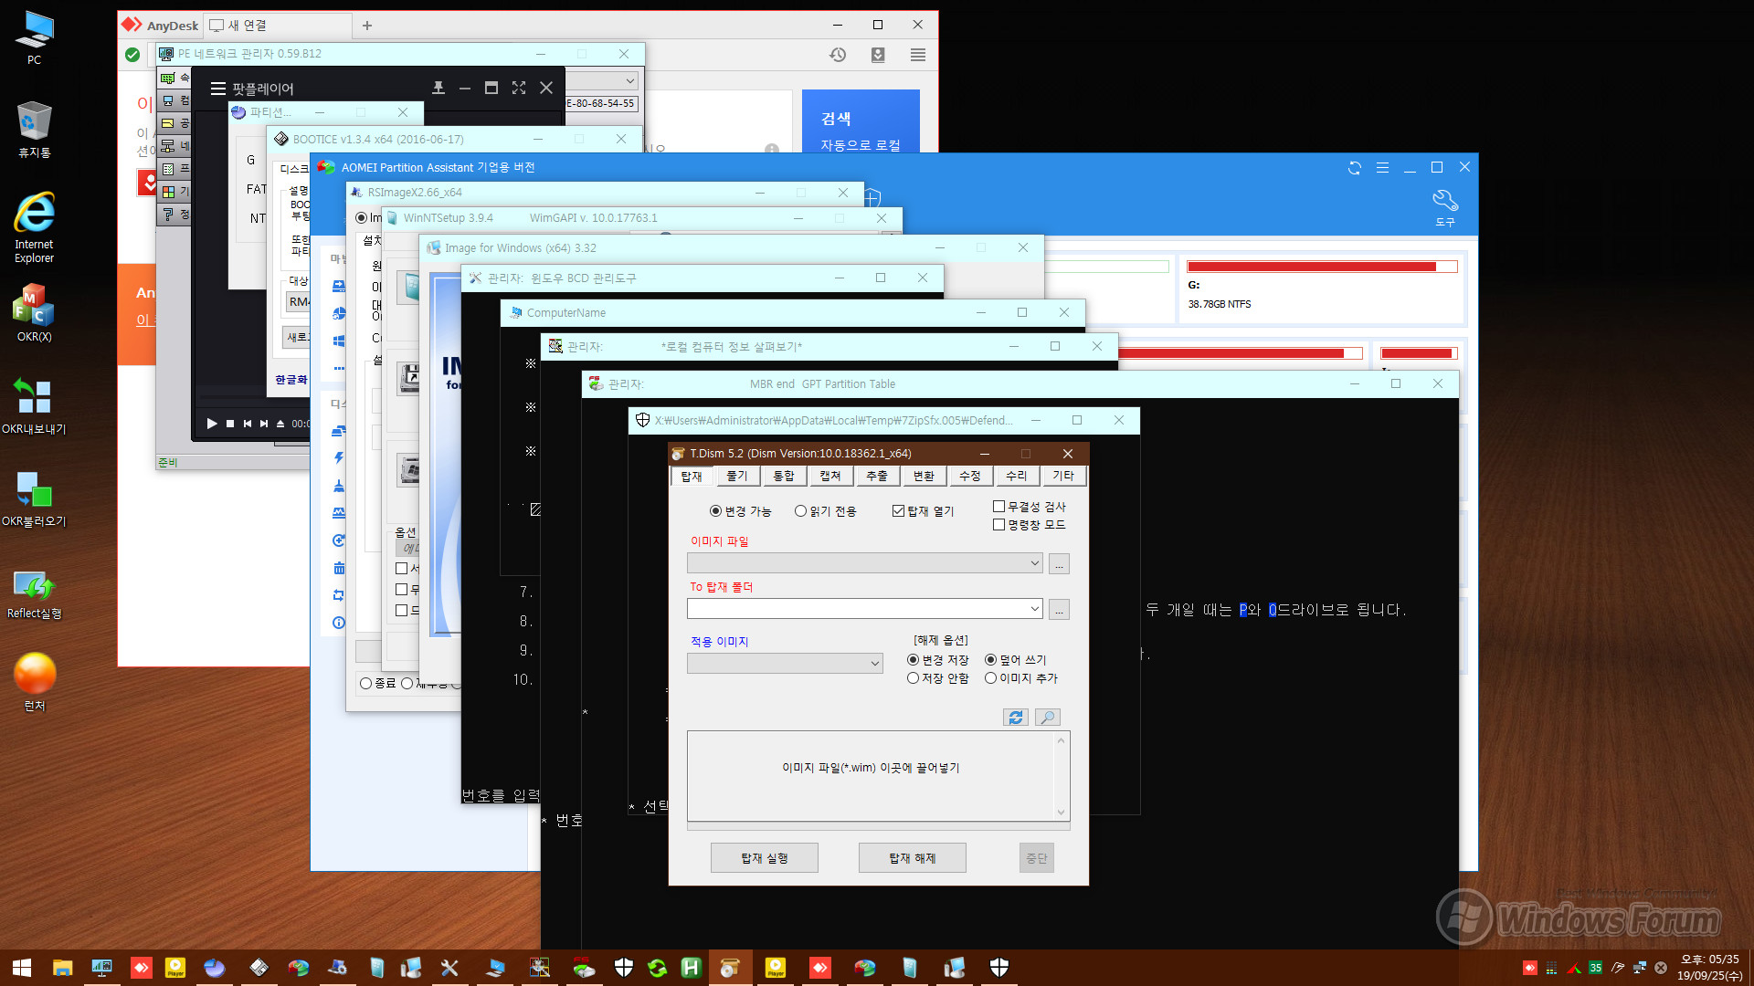Click the T.Dism drop list scrollbar

pos(1061,776)
